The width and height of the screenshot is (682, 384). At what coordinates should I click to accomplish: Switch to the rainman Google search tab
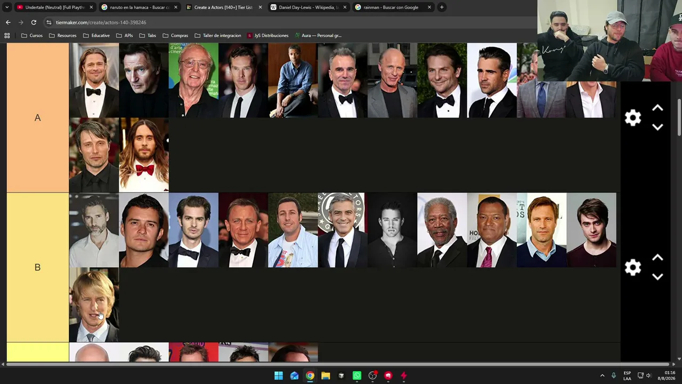(393, 7)
